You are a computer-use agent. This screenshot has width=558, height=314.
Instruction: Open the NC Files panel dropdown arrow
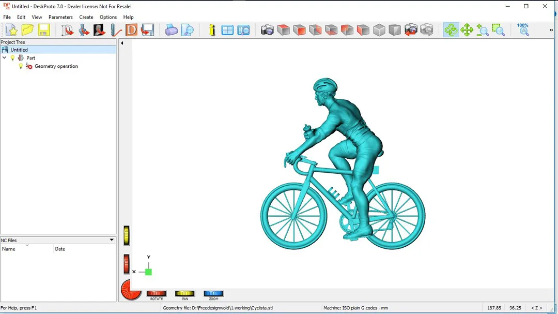(x=111, y=240)
